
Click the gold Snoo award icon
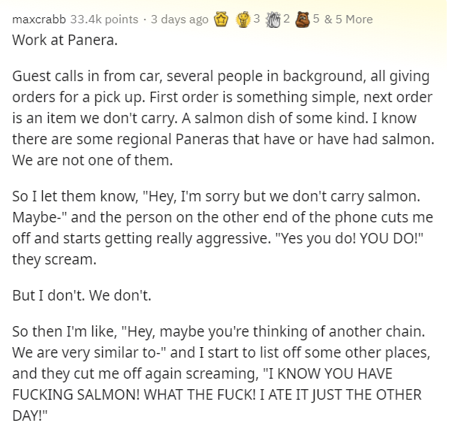[243, 20]
